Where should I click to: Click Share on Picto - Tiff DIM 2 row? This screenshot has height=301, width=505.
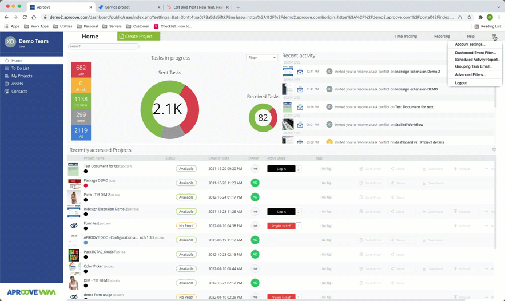(x=397, y=197)
